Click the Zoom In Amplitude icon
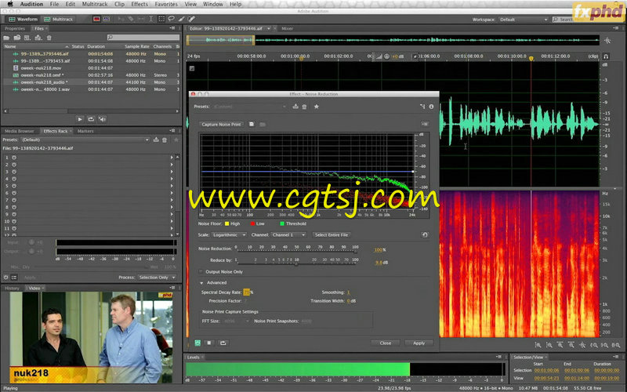This screenshot has width=627, height=392. point(538,345)
